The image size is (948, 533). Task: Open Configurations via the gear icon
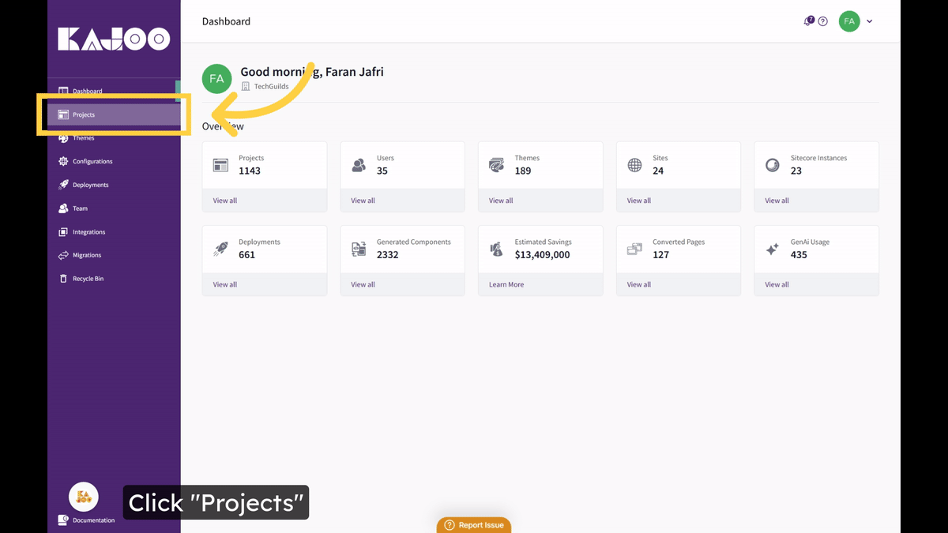(x=63, y=161)
